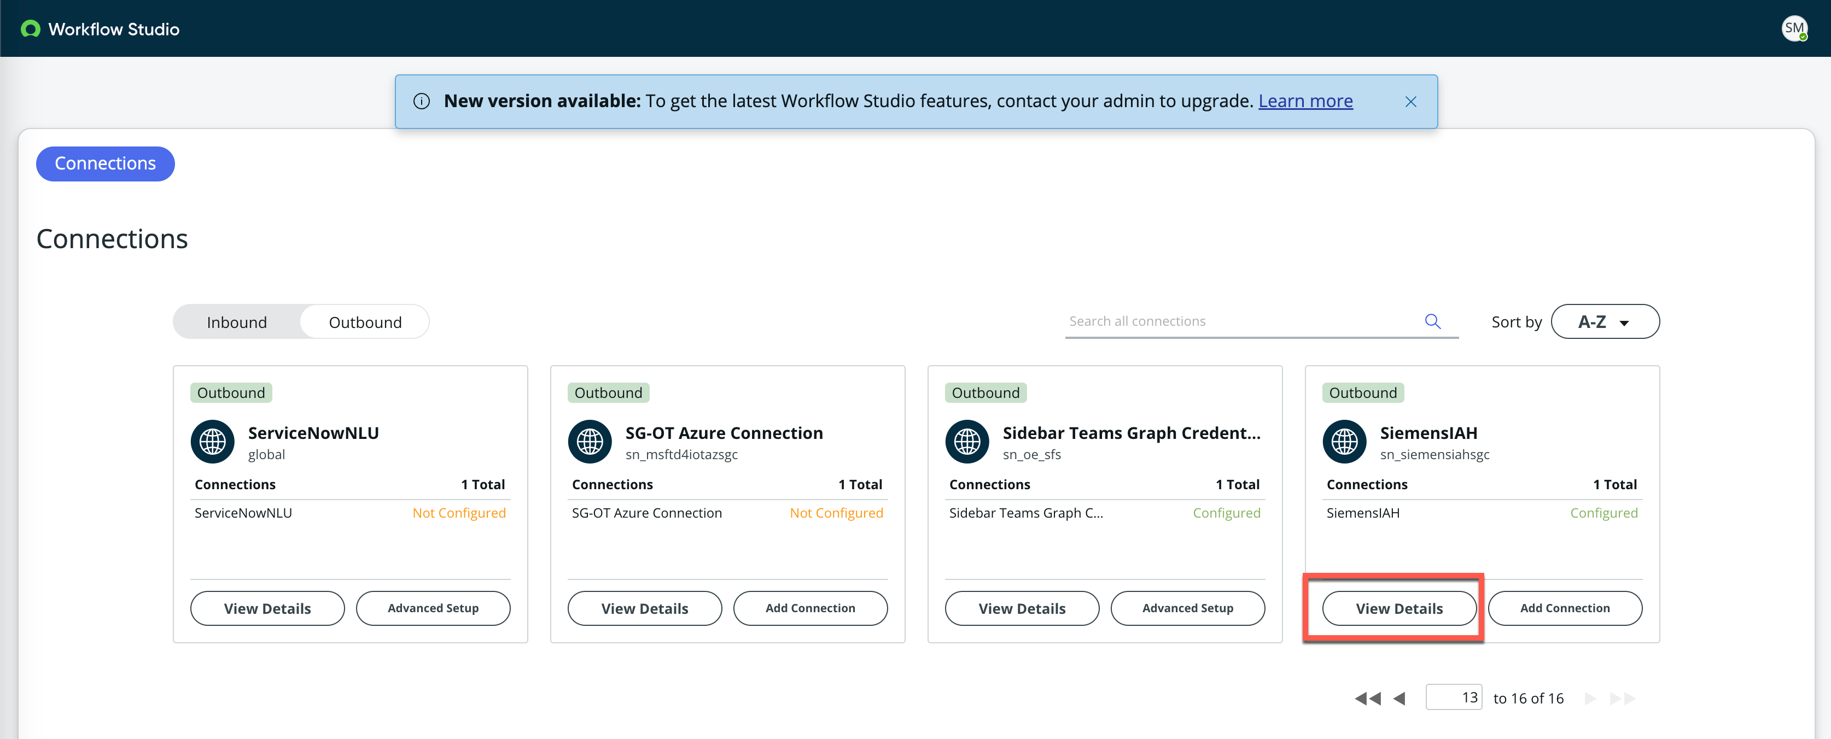Screen dimensions: 1831x739
Task: Go to last page of connections
Action: [x=1622, y=699]
